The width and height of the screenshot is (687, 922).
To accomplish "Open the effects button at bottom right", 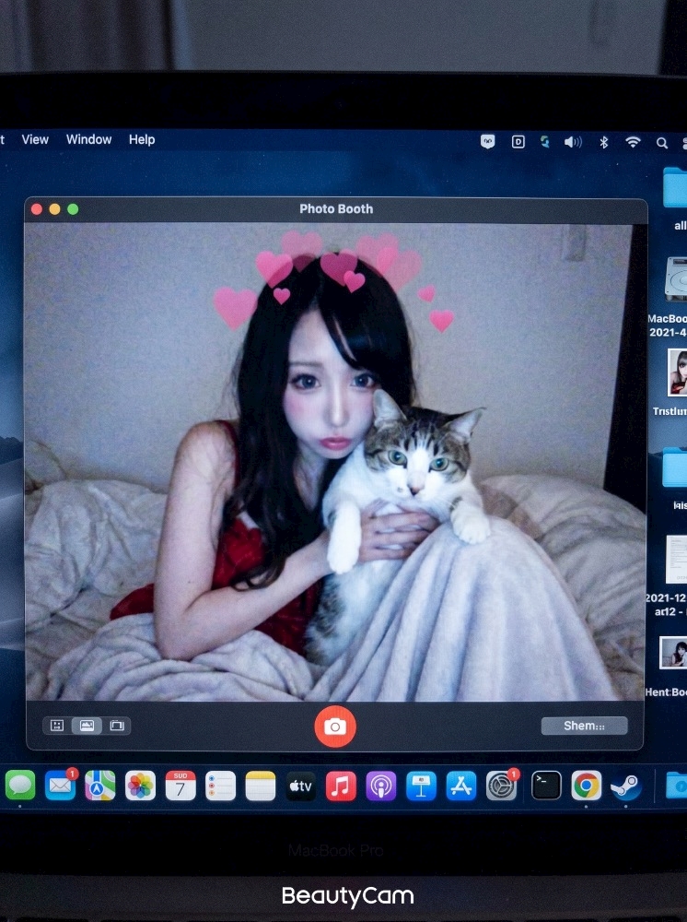I will [584, 726].
